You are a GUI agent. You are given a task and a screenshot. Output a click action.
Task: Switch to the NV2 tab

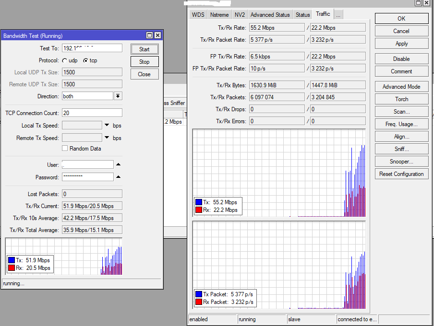(x=240, y=15)
